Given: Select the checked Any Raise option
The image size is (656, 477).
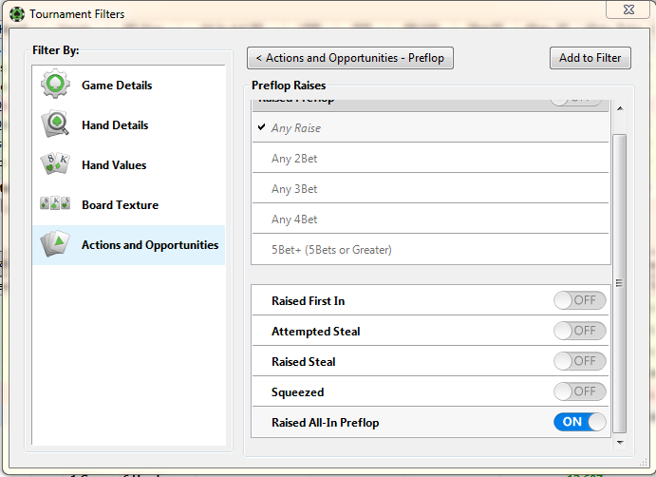Looking at the screenshot, I should 296,128.
